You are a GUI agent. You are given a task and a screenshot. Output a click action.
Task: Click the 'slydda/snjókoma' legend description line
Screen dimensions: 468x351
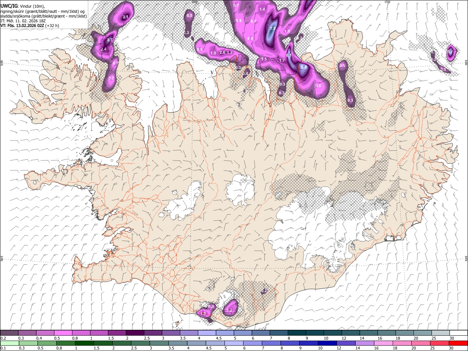[x=44, y=16]
